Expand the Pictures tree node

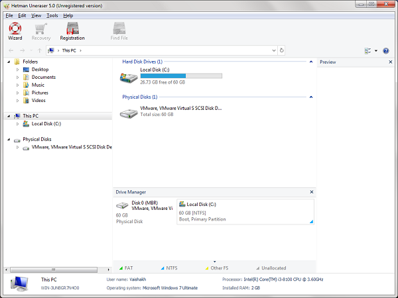[17, 93]
